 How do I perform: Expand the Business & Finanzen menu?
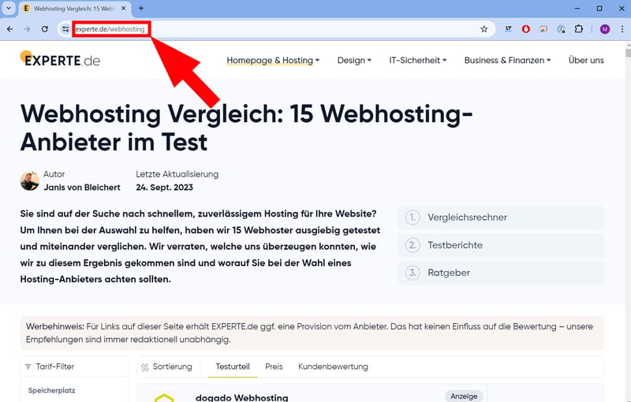pos(507,60)
